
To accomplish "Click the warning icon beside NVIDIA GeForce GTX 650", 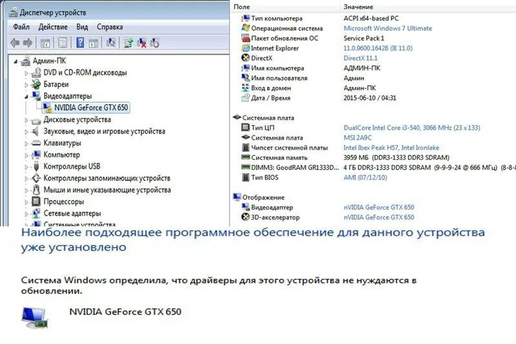I will [x=46, y=108].
